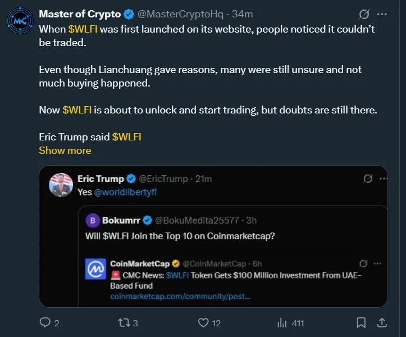This screenshot has width=406, height=337.
Task: Click Grok icon on Eric Trump quote
Action: coord(368,179)
